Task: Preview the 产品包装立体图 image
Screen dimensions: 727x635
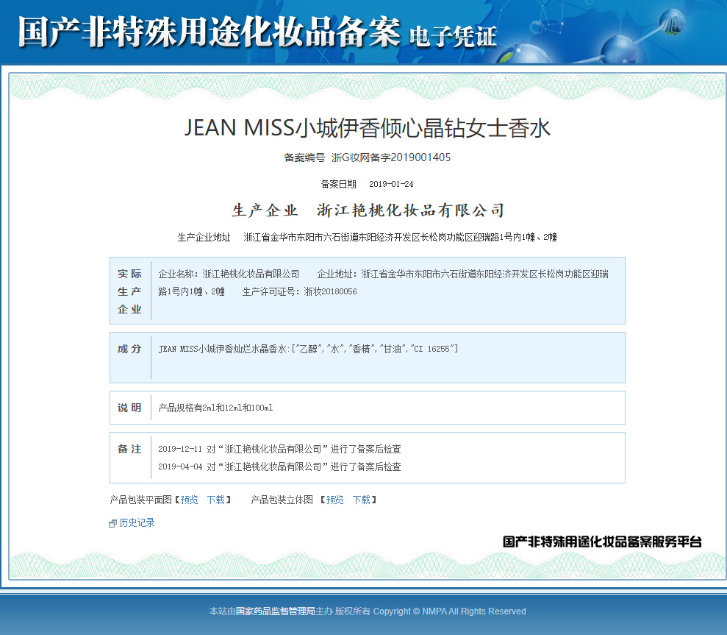Action: (x=334, y=500)
